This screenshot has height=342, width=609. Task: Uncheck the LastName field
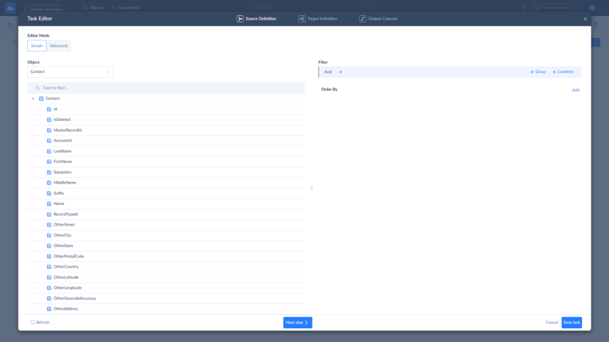pos(49,151)
